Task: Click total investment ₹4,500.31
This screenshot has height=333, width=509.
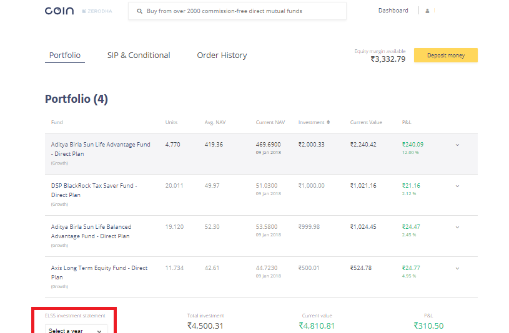Action: point(205,326)
